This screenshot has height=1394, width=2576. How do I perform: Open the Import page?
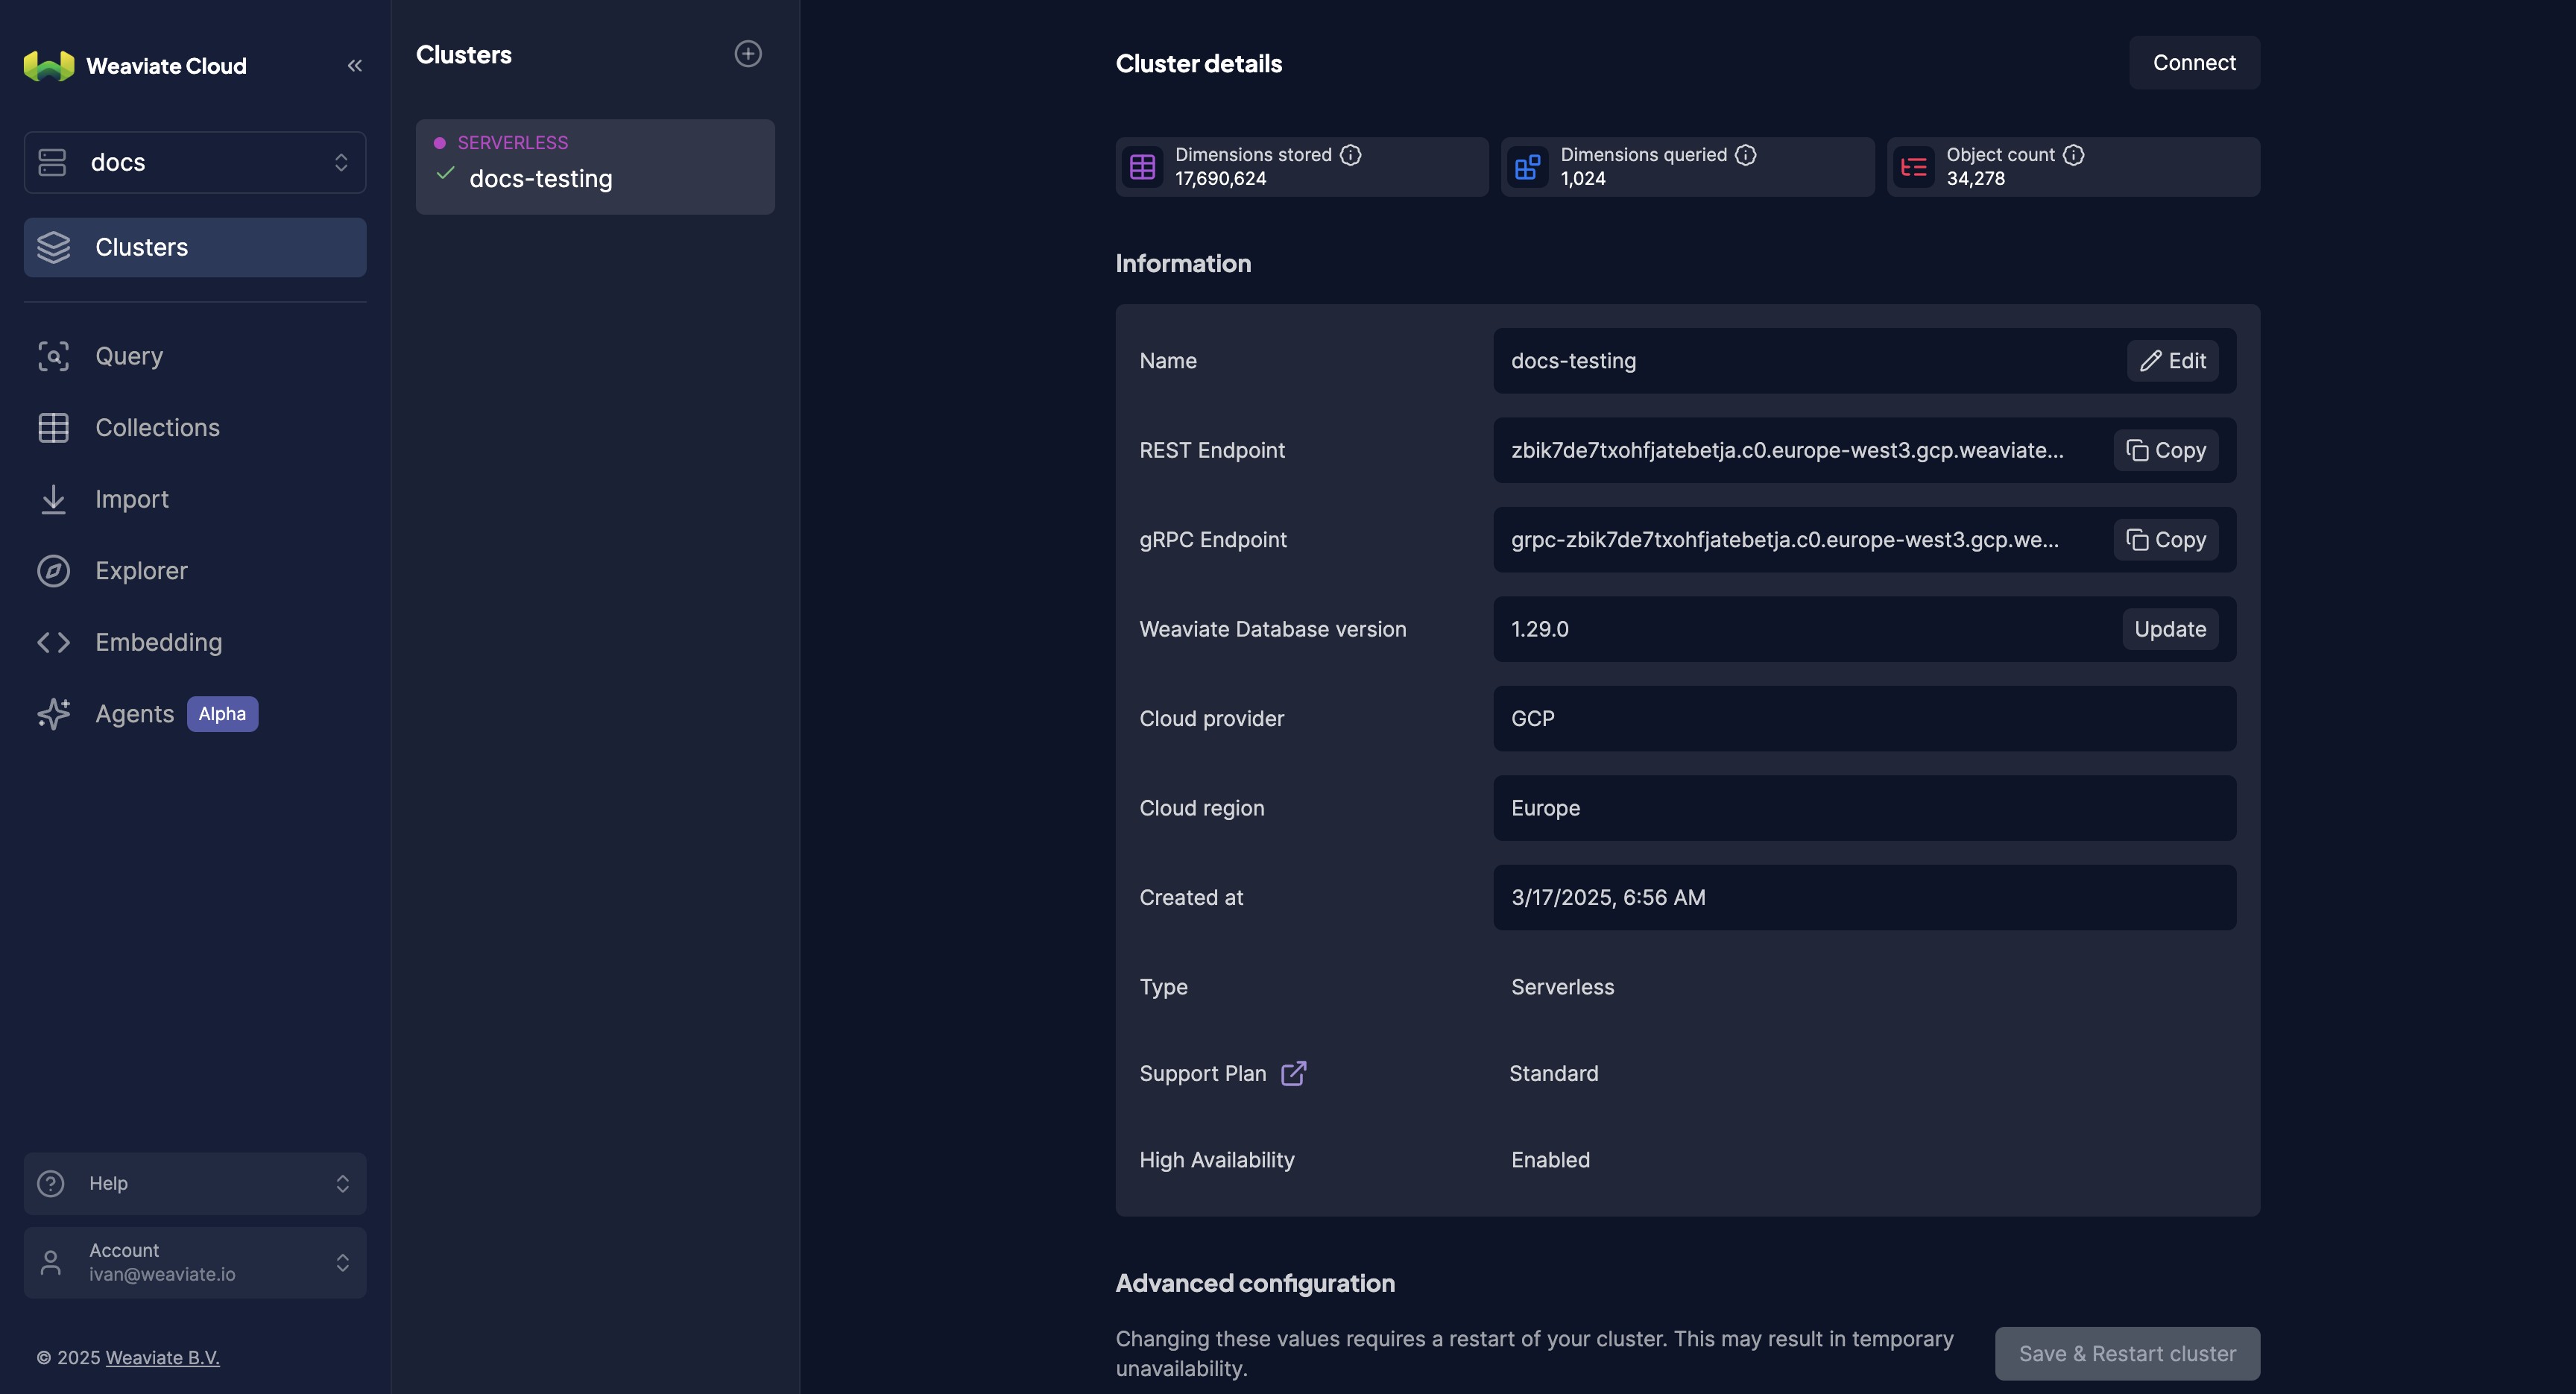tap(195, 499)
